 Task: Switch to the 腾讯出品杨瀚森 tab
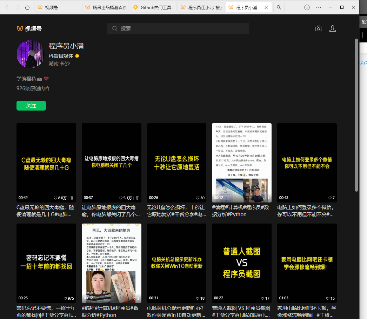point(105,7)
